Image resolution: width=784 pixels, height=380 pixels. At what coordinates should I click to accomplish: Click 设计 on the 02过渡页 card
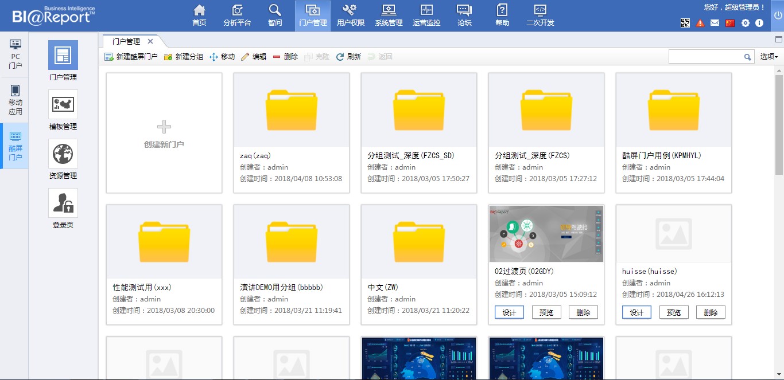509,312
